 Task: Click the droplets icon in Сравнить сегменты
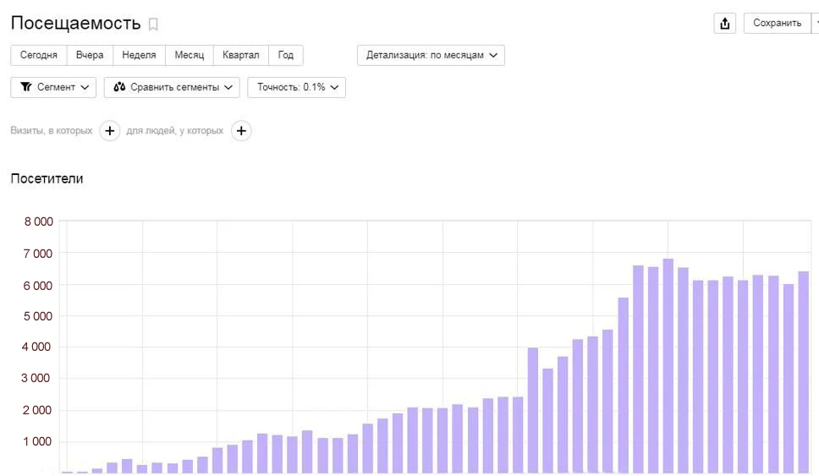tap(119, 87)
